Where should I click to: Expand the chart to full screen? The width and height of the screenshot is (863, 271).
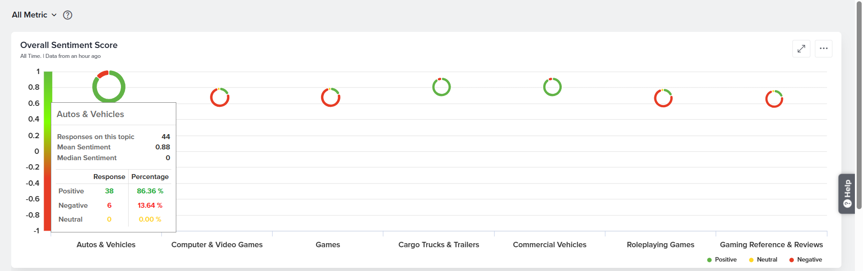pos(801,48)
